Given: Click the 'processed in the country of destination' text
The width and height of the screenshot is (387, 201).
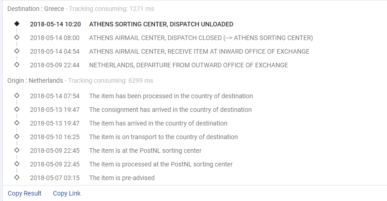Looking at the screenshot, I should tap(171, 96).
